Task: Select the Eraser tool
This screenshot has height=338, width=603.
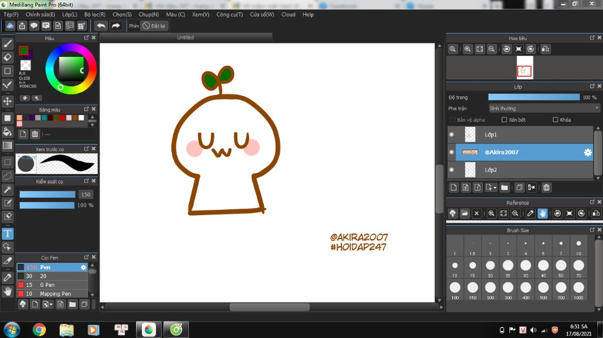Action: click(x=7, y=57)
